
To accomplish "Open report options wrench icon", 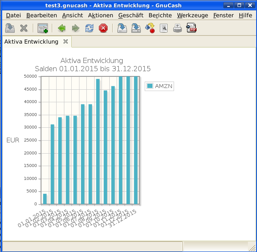I will 164,28.
